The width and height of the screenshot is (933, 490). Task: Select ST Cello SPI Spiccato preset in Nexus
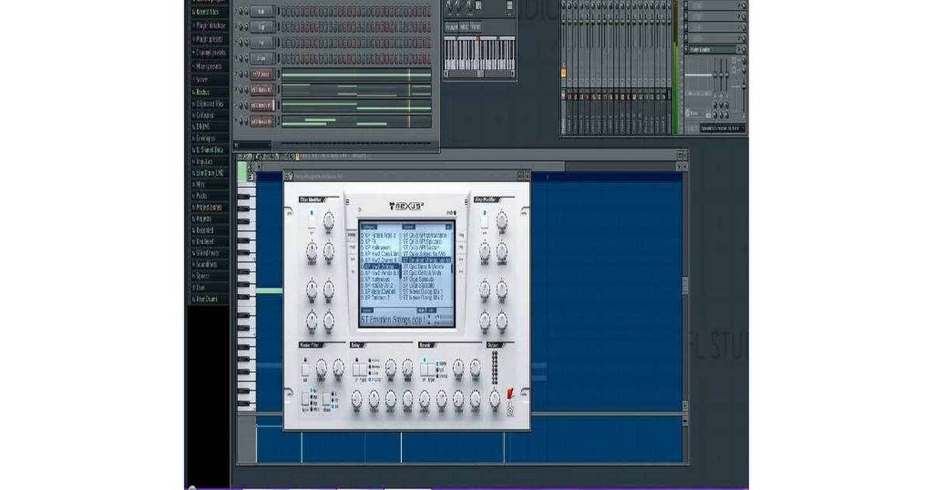[424, 242]
